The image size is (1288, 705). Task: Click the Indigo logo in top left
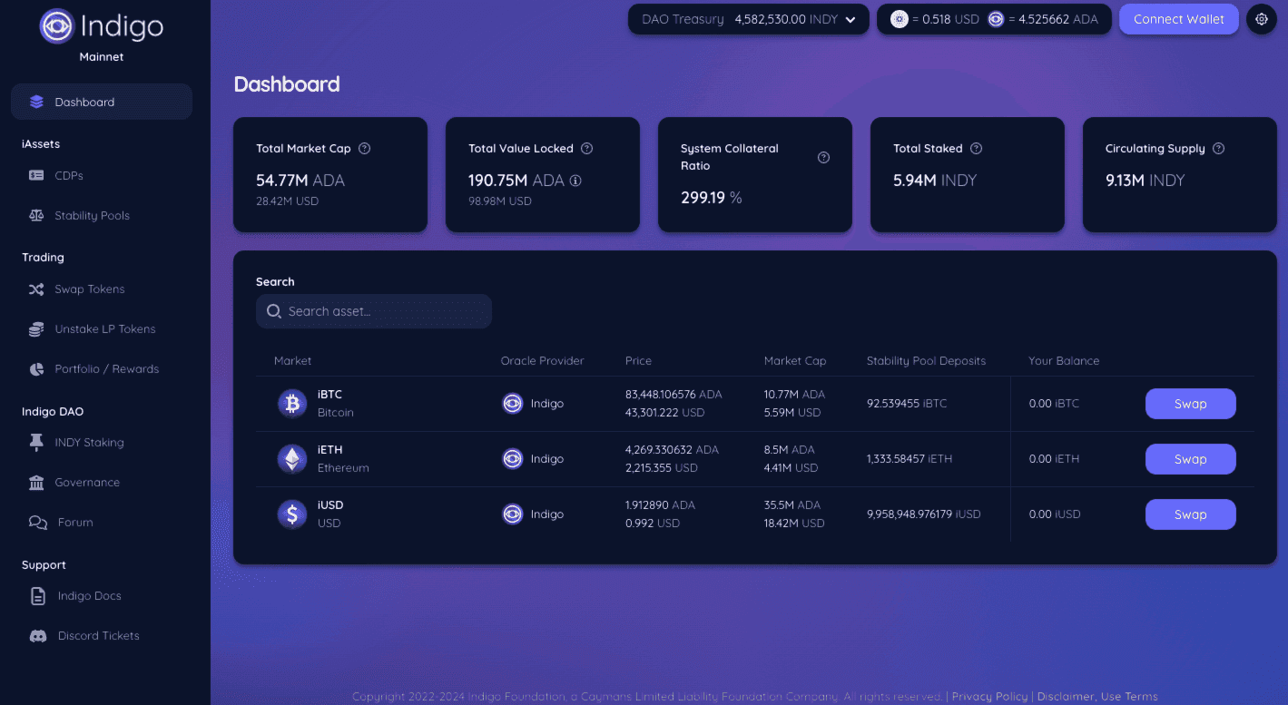coord(56,26)
